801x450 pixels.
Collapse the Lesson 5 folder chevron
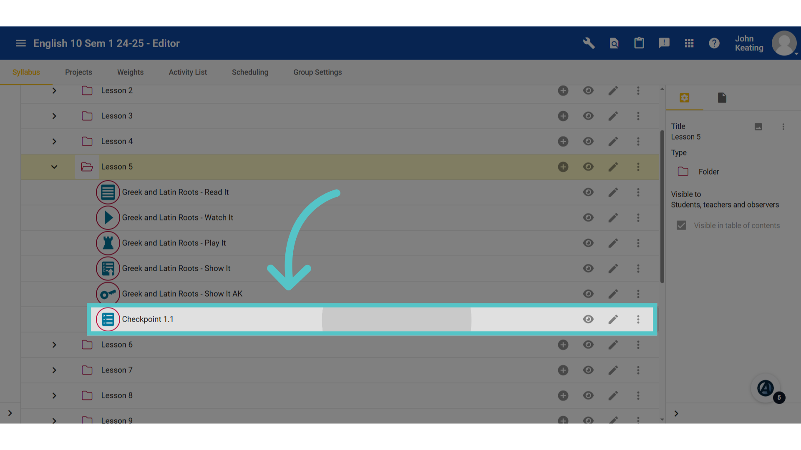click(54, 167)
